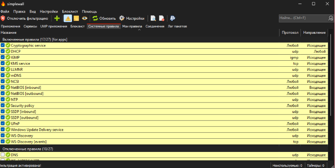The height and width of the screenshot is (168, 335).
Task: Uncheck the DHCP rule checkbox
Action: [2, 51]
